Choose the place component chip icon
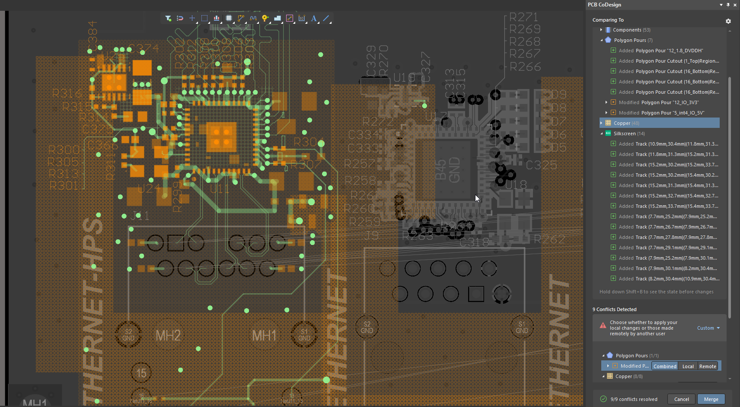 [x=229, y=18]
